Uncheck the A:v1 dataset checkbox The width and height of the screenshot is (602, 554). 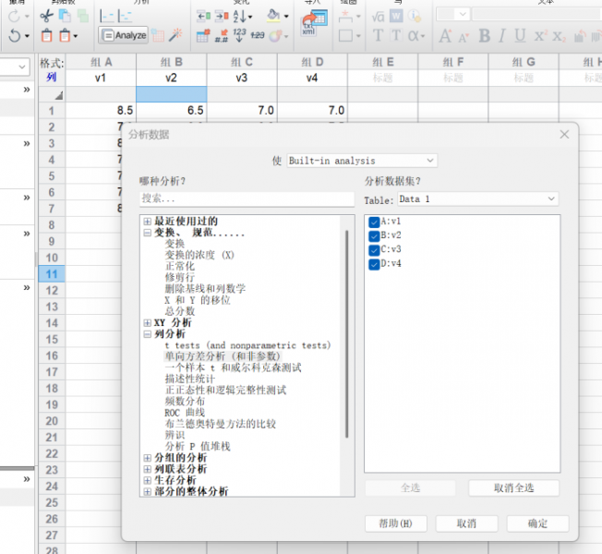(374, 222)
